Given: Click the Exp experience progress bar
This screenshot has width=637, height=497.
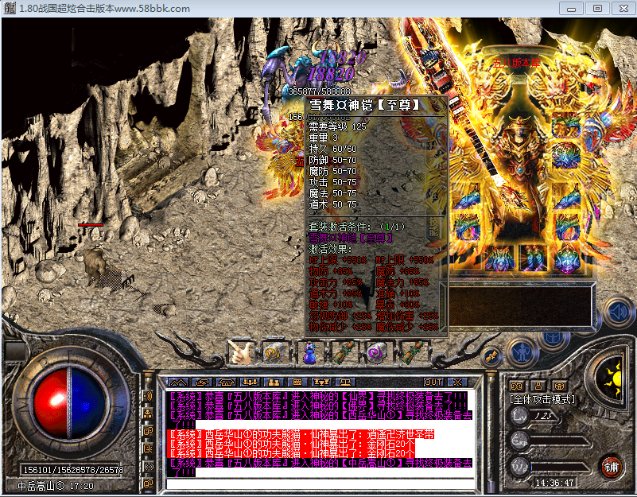Looking at the screenshot, I should [561, 441].
